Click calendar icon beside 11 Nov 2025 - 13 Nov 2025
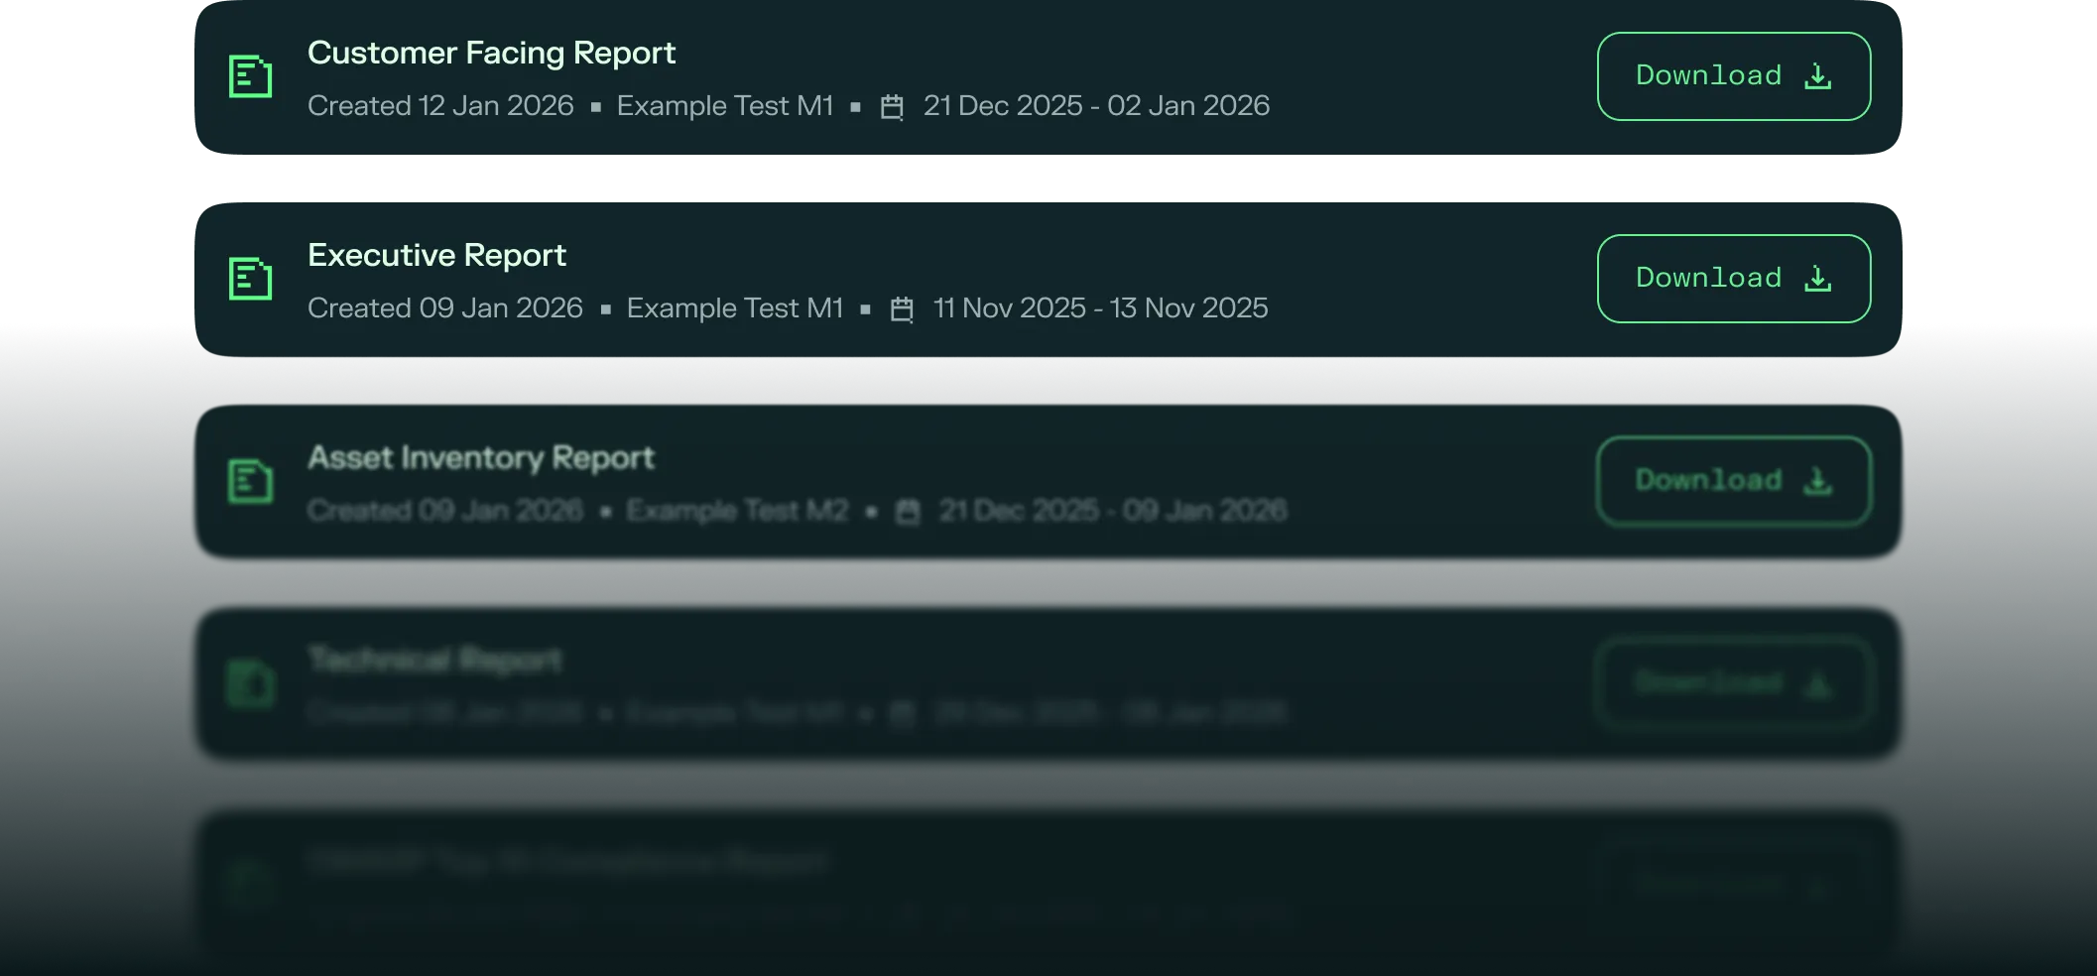The height and width of the screenshot is (976, 2097). pyautogui.click(x=902, y=308)
